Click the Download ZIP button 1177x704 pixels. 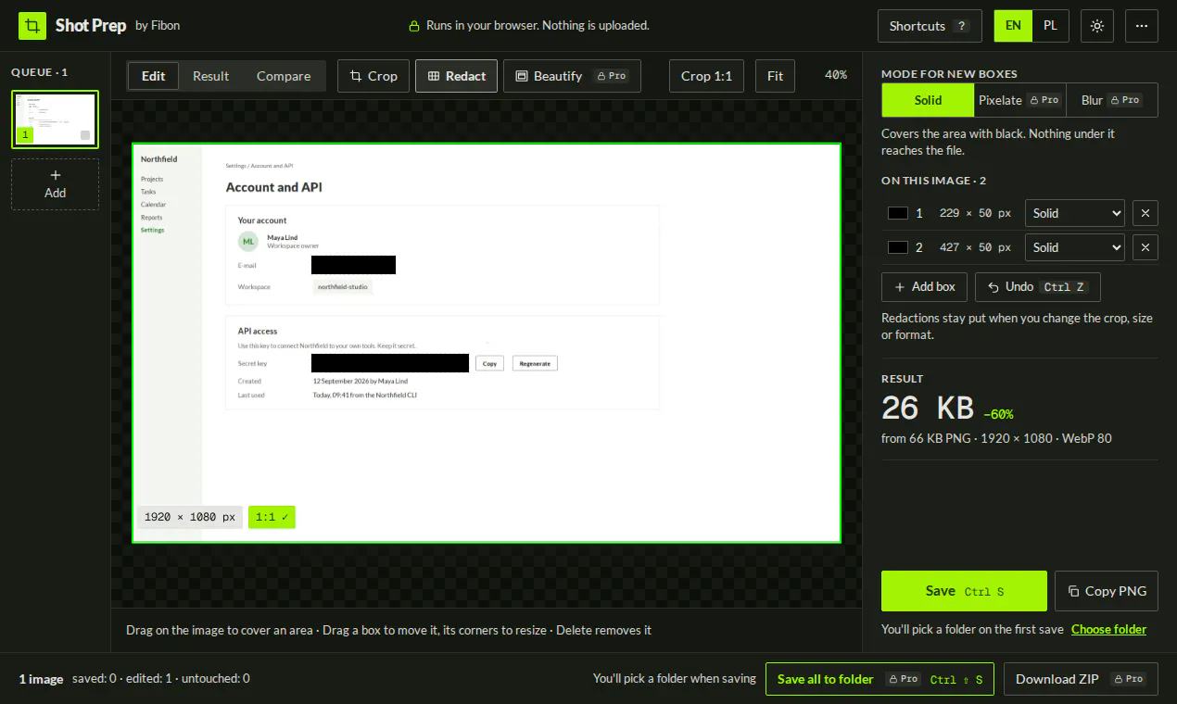(x=1081, y=679)
